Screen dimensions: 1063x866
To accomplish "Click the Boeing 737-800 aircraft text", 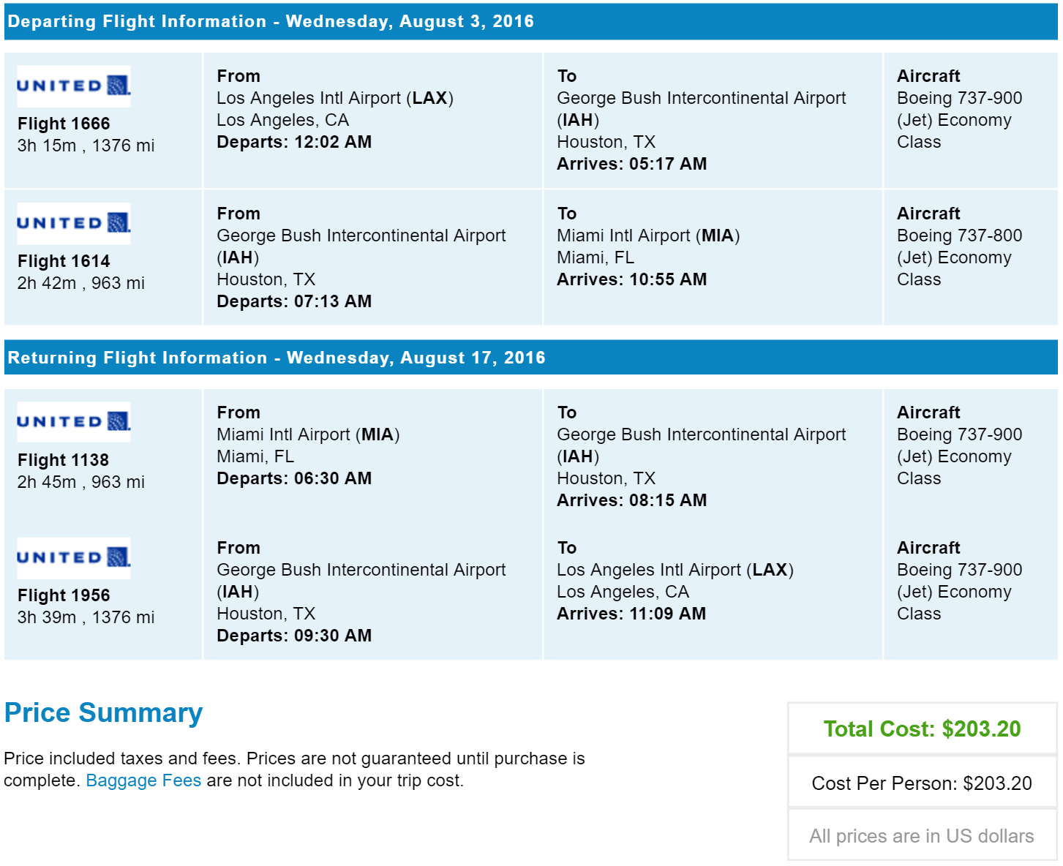I will pos(959,236).
